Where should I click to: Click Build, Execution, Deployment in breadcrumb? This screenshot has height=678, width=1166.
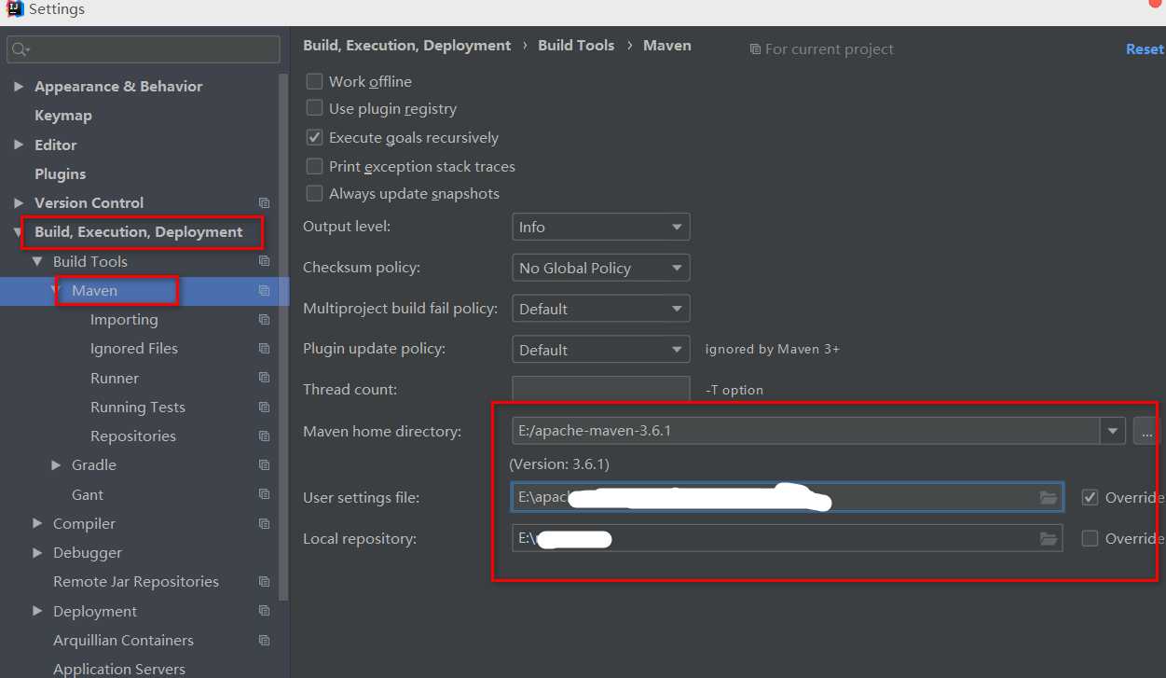click(x=407, y=46)
